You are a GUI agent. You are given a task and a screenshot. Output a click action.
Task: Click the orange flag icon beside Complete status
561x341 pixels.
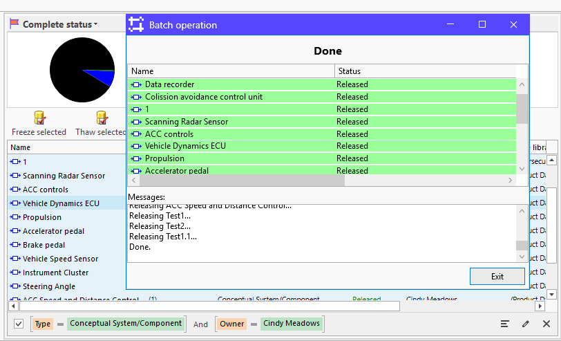click(x=15, y=24)
